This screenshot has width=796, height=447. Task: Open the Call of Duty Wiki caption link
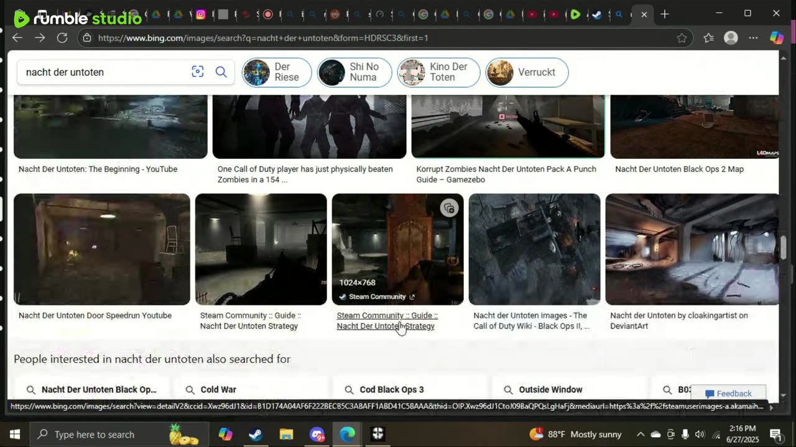(x=531, y=320)
